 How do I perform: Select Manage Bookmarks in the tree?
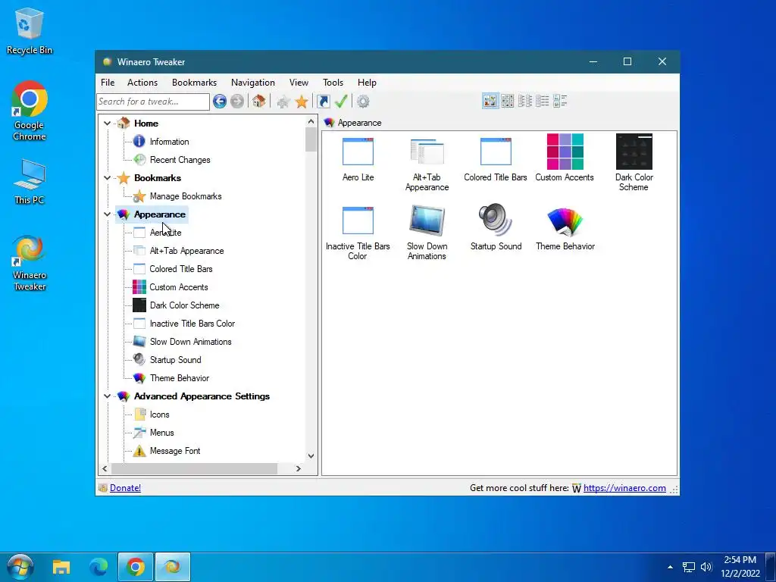(186, 196)
